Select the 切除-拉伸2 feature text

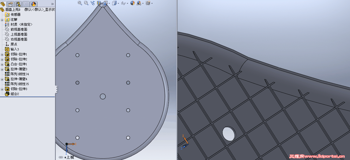19,59
